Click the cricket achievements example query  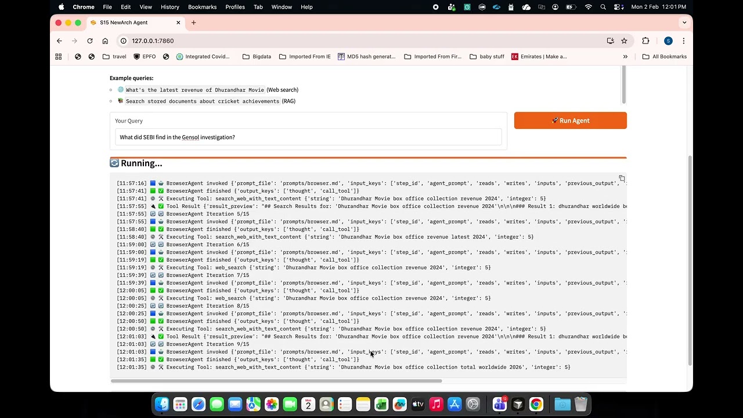pyautogui.click(x=204, y=101)
